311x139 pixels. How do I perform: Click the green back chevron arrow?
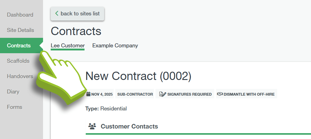[57, 14]
